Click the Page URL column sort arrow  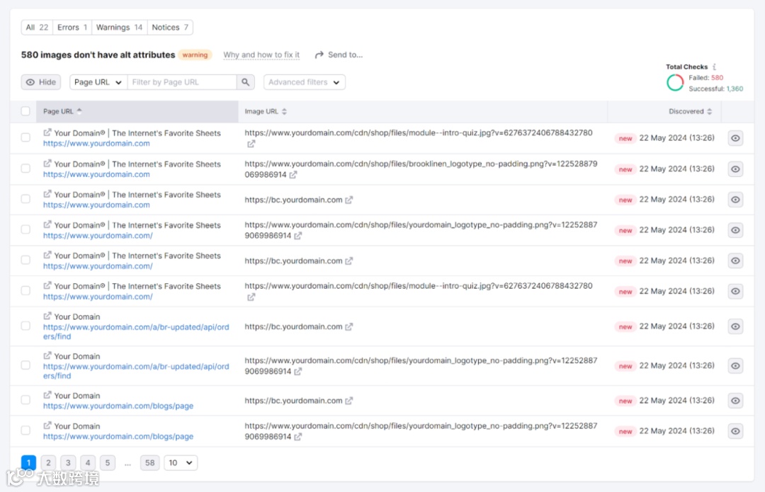coord(79,111)
